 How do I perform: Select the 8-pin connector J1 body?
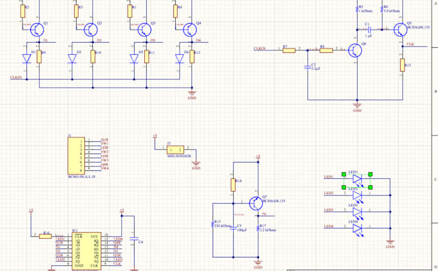(x=76, y=156)
